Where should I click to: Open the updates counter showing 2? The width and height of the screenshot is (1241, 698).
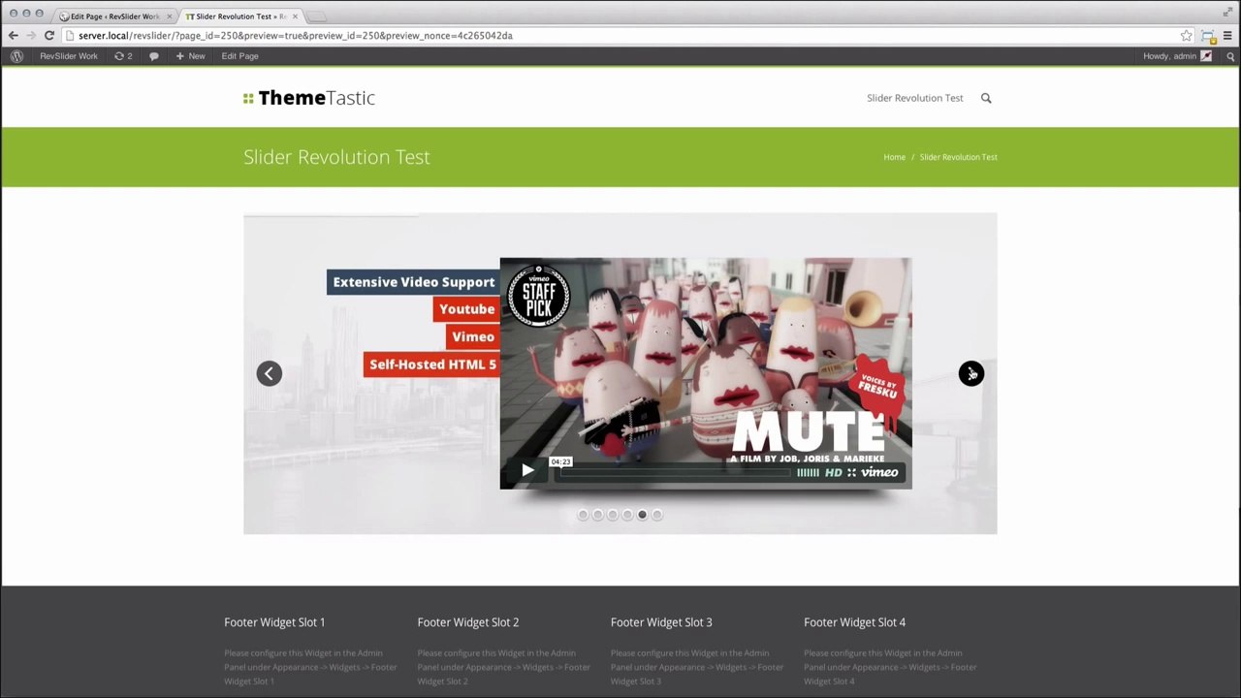tap(123, 56)
